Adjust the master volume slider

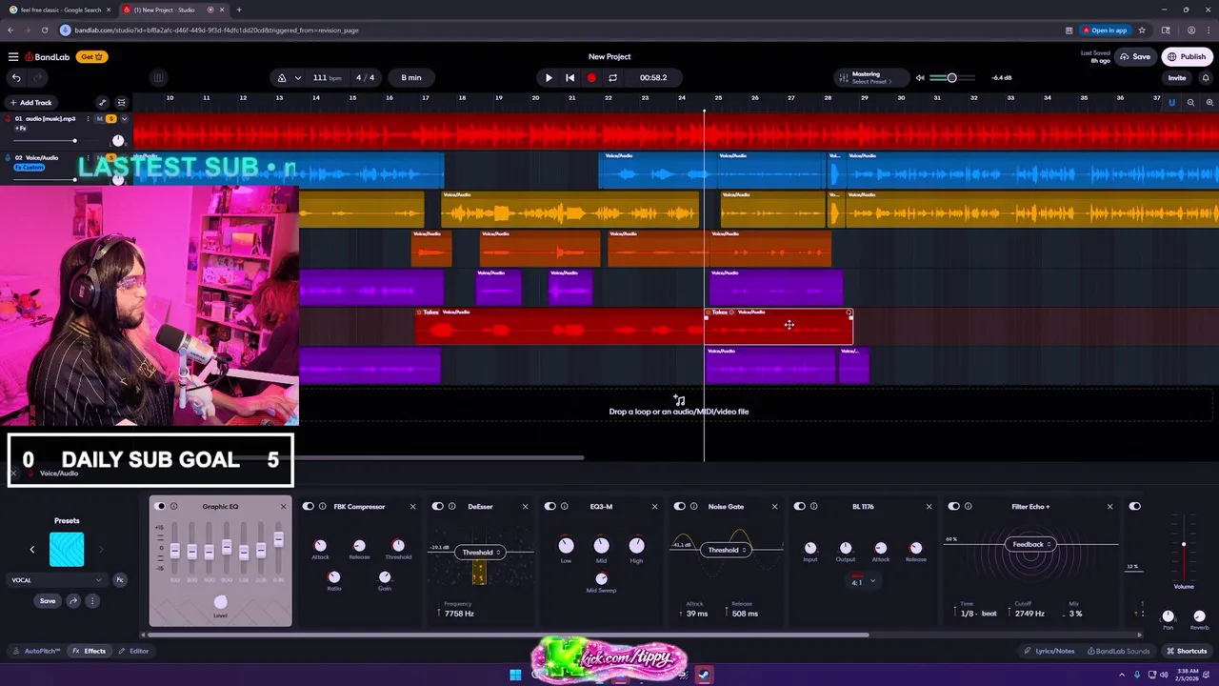[x=951, y=78]
